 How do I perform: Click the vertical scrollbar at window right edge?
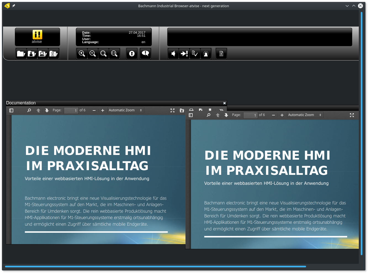click(361, 134)
